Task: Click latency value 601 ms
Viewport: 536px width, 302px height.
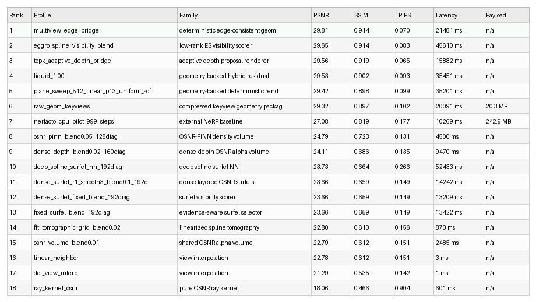Action: (x=445, y=288)
